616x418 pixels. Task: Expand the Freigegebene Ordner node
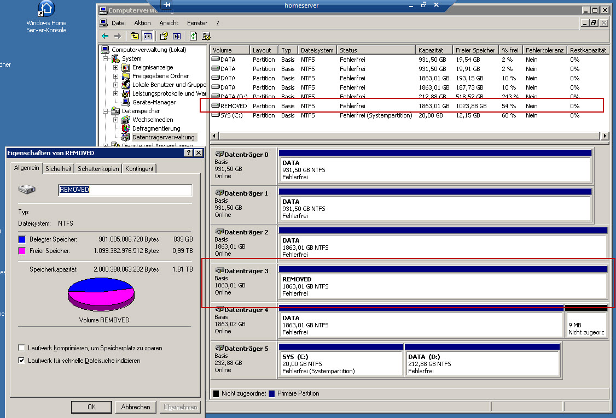coord(115,76)
